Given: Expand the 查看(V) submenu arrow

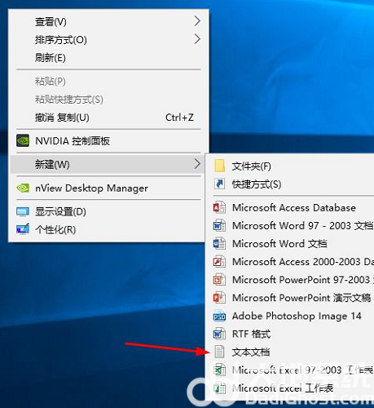Looking at the screenshot, I should tap(197, 21).
